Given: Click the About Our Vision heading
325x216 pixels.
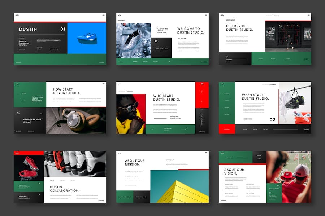Looking at the screenshot, I should click(x=234, y=172).
